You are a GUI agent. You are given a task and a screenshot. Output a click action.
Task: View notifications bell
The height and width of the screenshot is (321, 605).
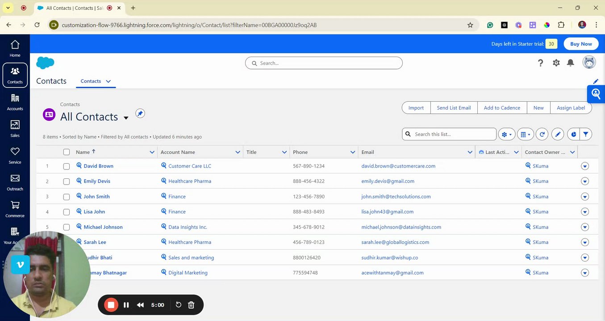pos(571,63)
